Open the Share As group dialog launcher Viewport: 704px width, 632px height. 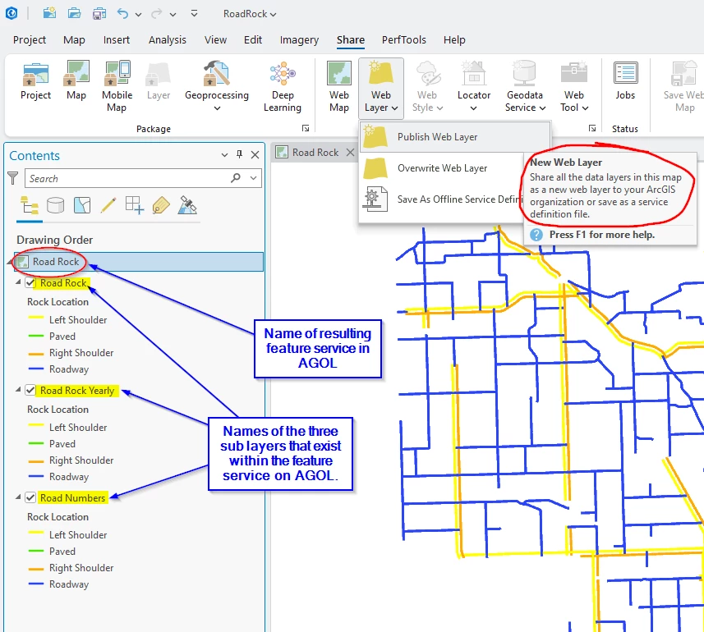coord(592,129)
